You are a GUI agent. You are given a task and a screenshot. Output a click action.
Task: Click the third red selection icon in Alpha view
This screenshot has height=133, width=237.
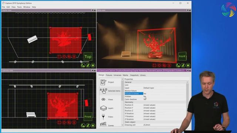coord(69,57)
